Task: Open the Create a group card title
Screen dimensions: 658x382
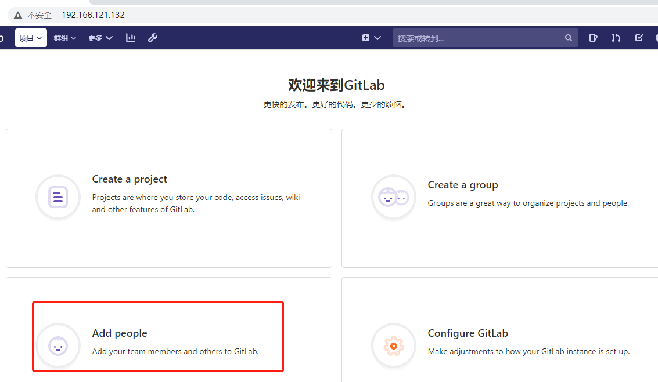Action: [463, 185]
